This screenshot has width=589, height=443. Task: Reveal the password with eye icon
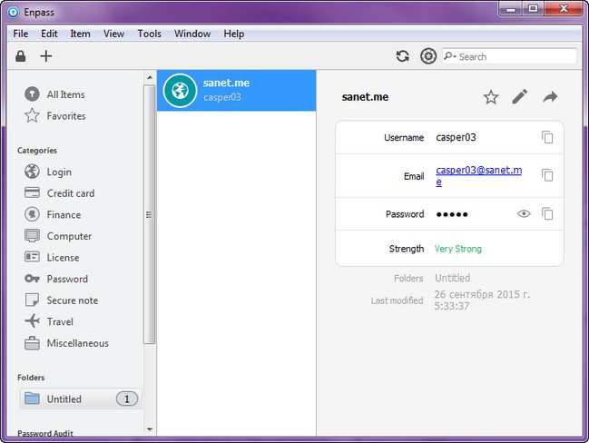coord(524,214)
